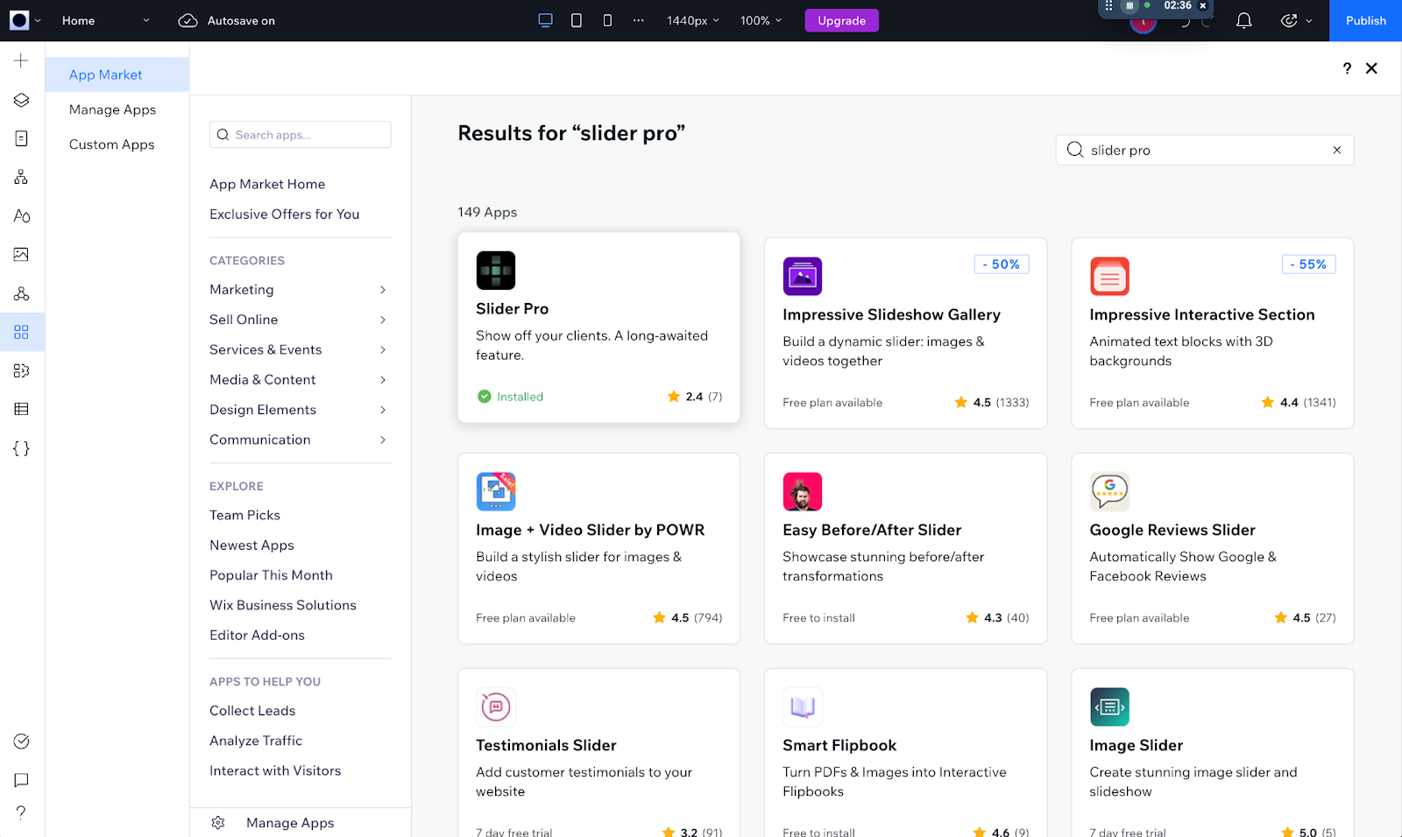Open the Comments speech bubble icon

(x=21, y=780)
